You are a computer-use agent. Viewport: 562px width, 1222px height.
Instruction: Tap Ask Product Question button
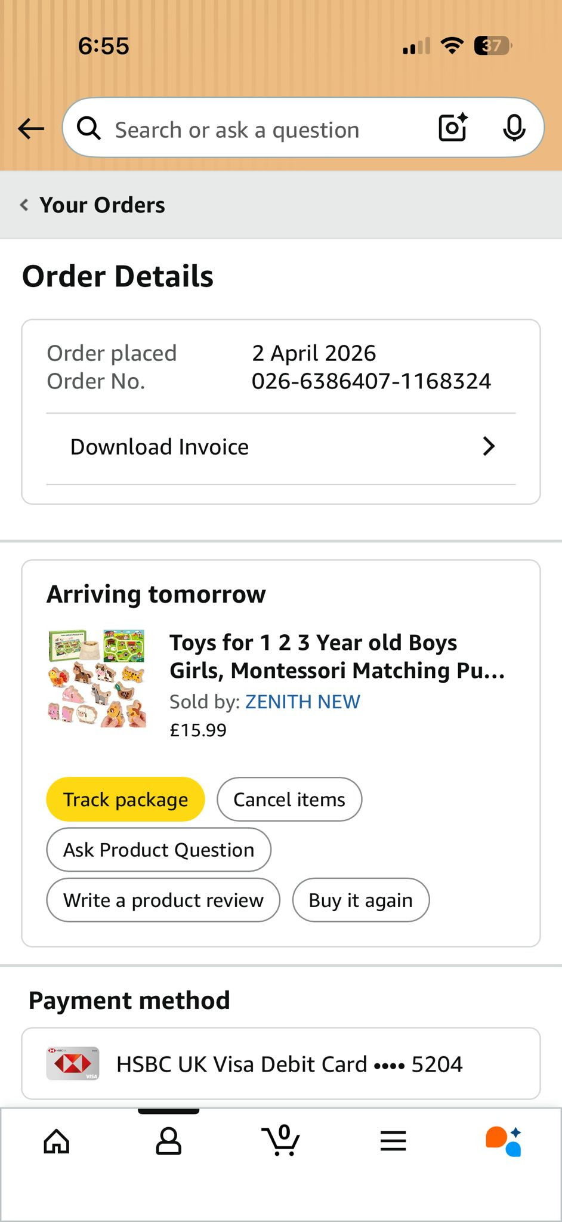pos(159,850)
